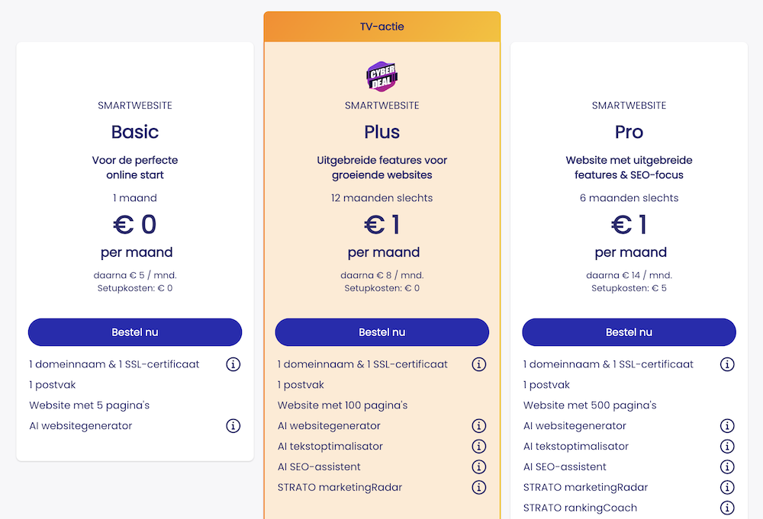Viewport: 763px width, 519px height.
Task: Click Bestel nu for the Pro plan
Action: tap(629, 332)
